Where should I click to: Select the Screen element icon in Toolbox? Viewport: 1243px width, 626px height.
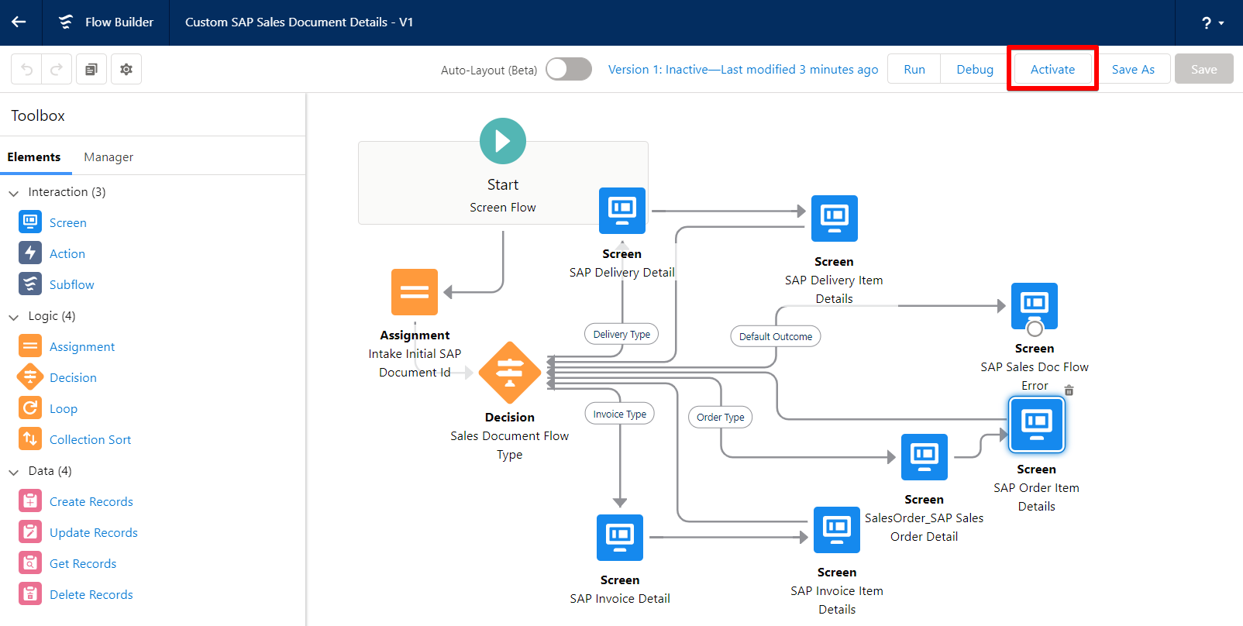30,222
